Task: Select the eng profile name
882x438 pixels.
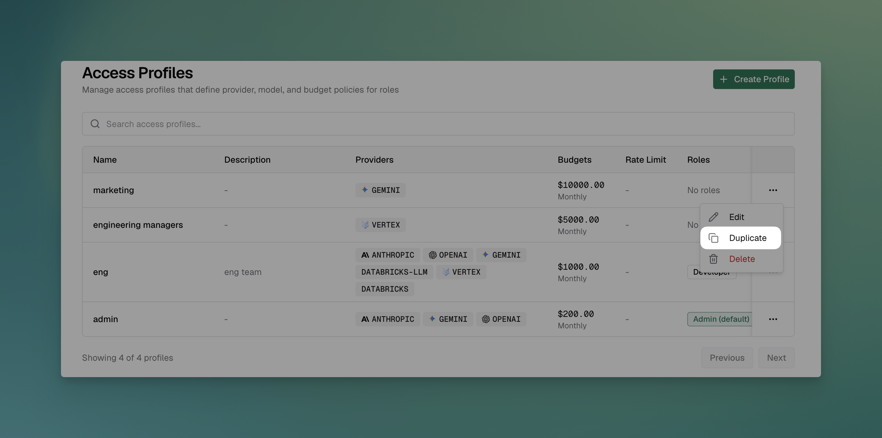Action: [100, 272]
